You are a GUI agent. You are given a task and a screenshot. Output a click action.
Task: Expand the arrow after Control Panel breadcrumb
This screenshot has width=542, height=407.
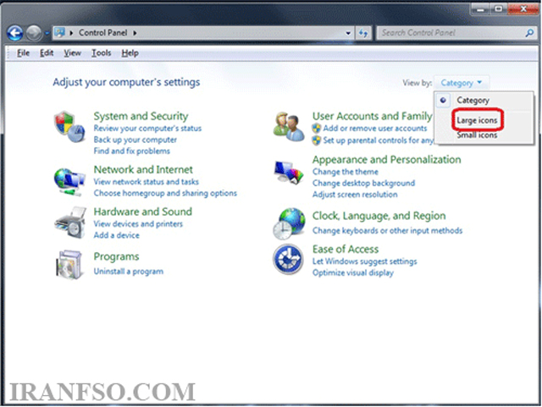(135, 33)
